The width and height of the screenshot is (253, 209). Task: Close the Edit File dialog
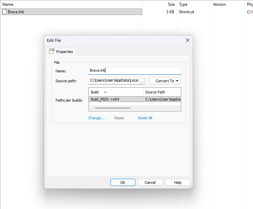pyautogui.click(x=187, y=40)
